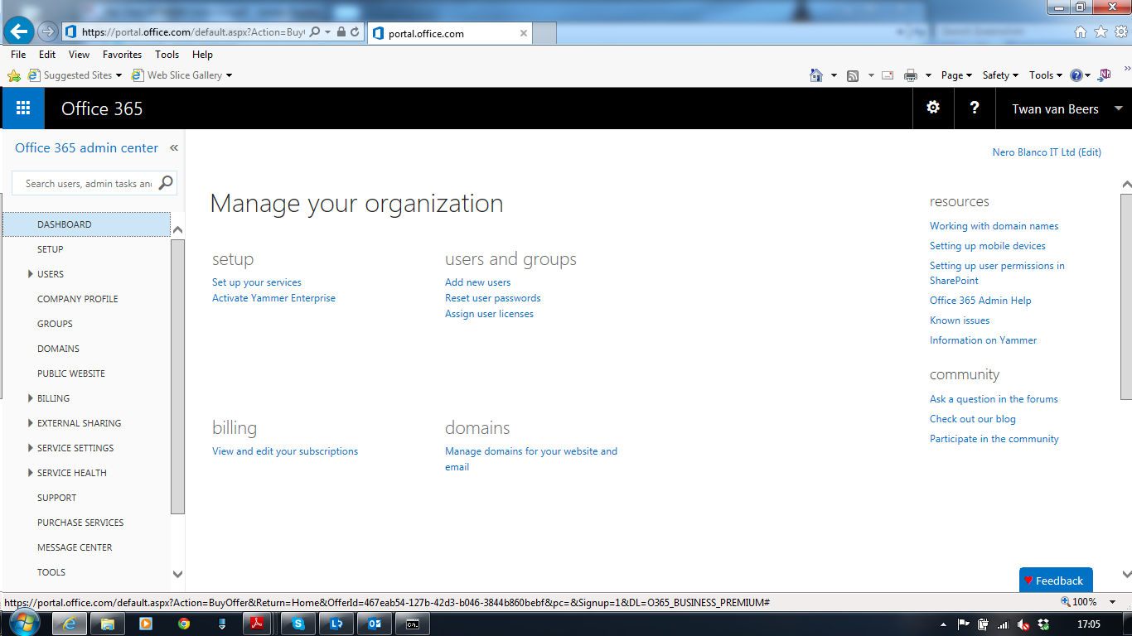Screen dimensions: 1132x636
Task: Click the blue Help icon in command bar
Action: pos(1076,75)
